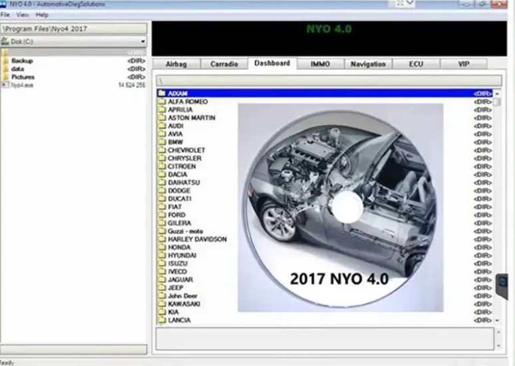The image size is (515, 366).
Task: Switch to the IMMO tab
Action: 320,64
